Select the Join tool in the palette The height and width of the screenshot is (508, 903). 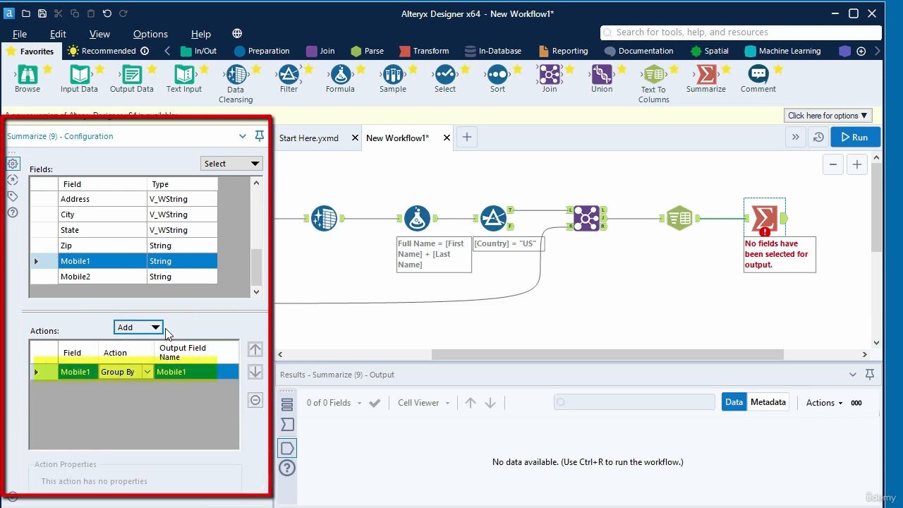click(550, 78)
